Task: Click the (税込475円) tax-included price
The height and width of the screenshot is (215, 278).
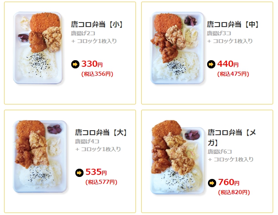Action: [x=233, y=74]
